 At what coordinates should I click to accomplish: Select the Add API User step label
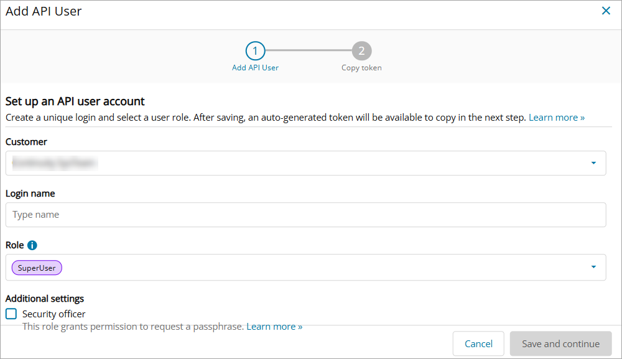tap(255, 68)
